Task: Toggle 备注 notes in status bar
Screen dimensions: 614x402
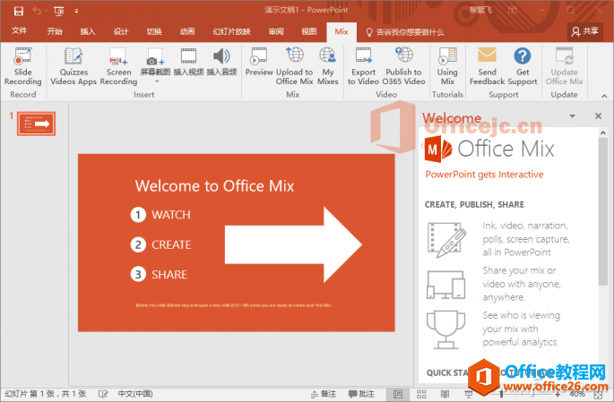Action: pos(324,394)
